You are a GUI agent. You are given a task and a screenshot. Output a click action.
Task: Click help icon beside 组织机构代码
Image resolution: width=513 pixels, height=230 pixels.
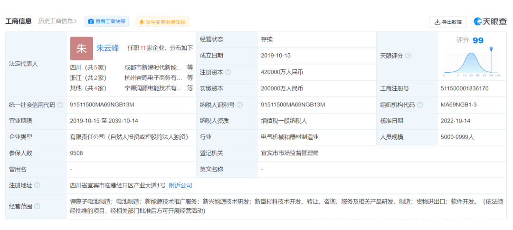pos(420,105)
